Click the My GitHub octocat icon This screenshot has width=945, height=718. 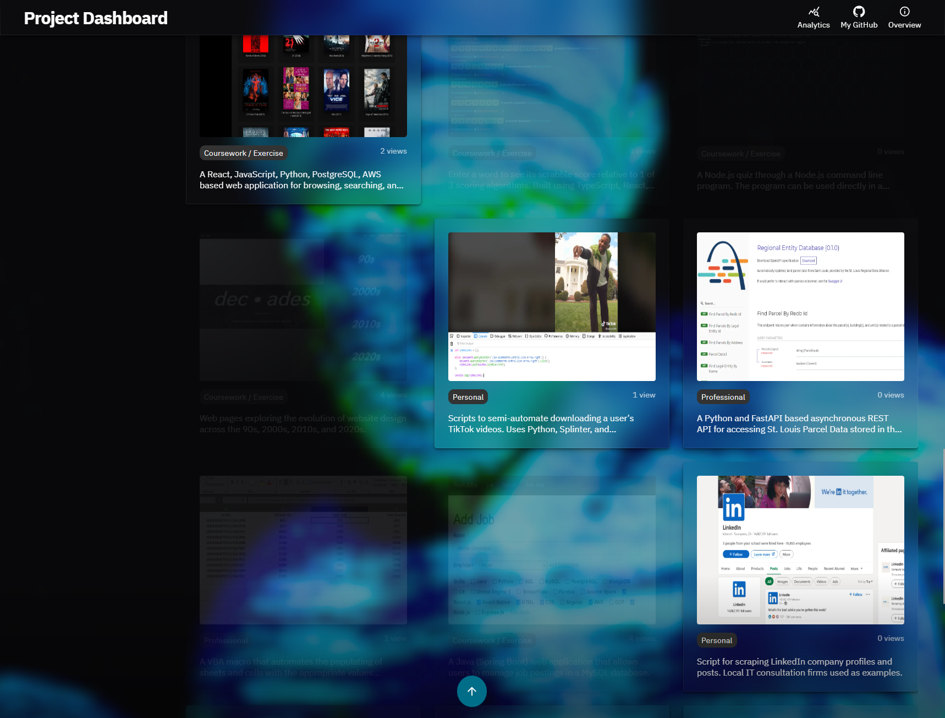click(x=859, y=12)
